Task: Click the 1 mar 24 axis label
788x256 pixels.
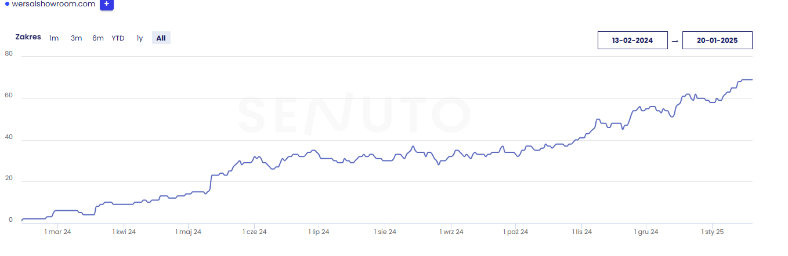Action: [58, 232]
